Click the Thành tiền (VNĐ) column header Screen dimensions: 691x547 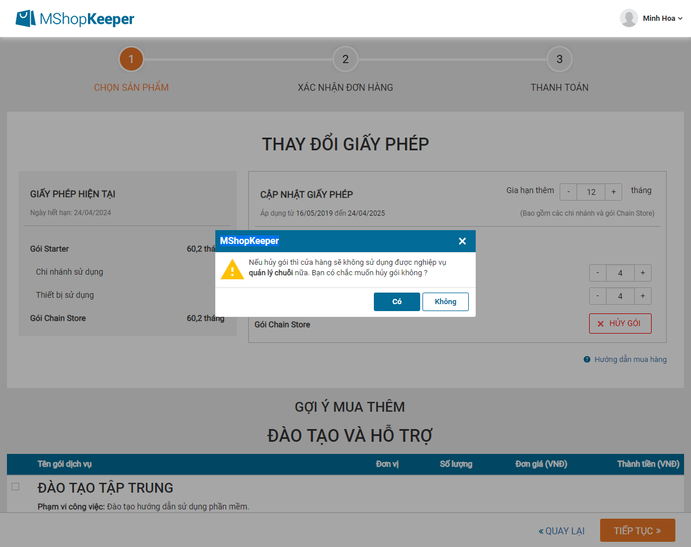[648, 464]
